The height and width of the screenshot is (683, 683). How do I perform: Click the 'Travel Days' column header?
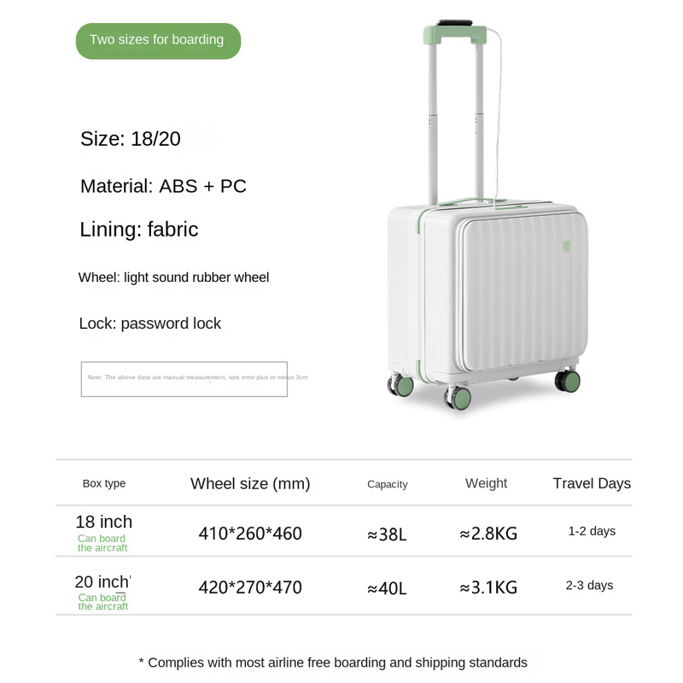tap(592, 483)
